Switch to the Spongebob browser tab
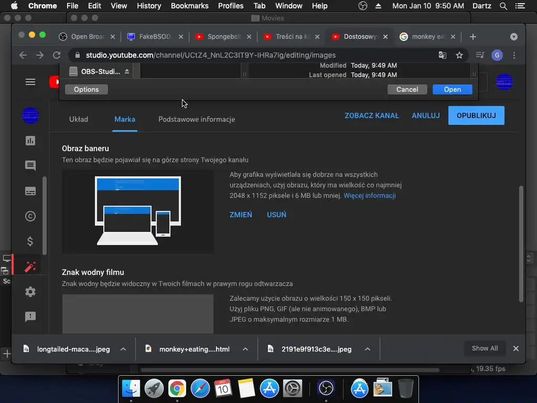The height and width of the screenshot is (403, 537). point(223,37)
